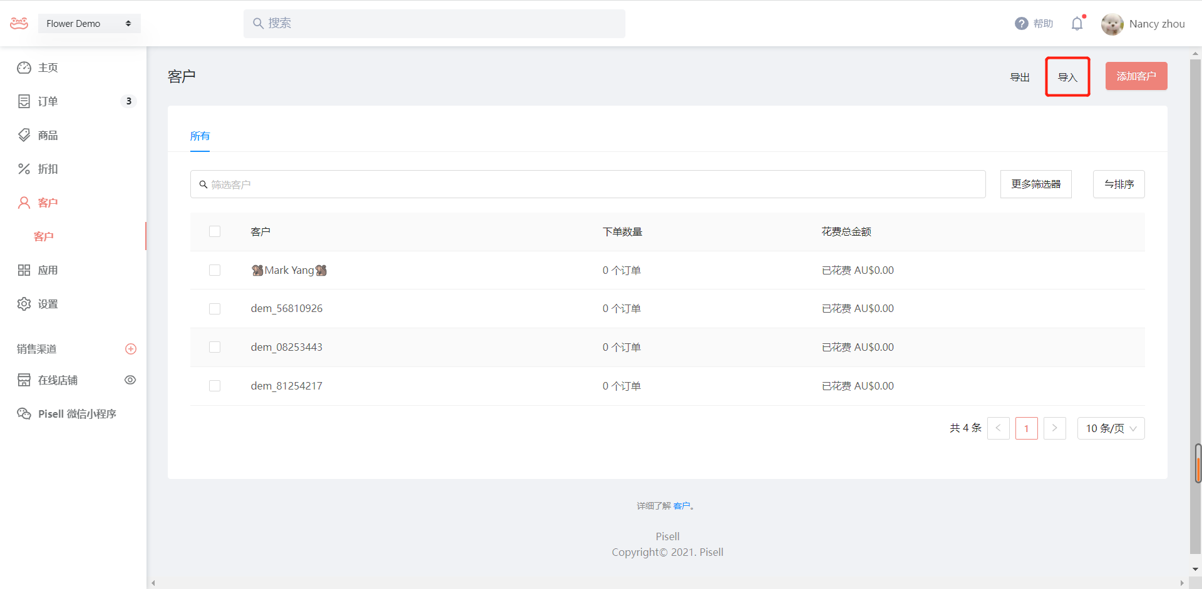Click the 导入 import button
Viewport: 1202px width, 589px height.
coord(1067,77)
